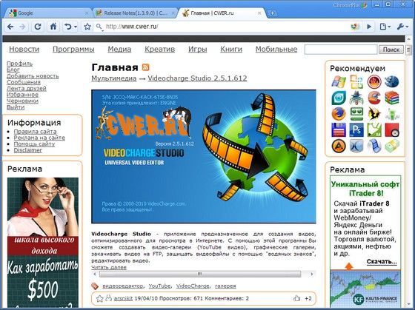Open the Избранное link
The image size is (415, 310).
22,95
